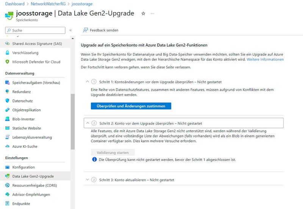Image resolution: width=303 pixels, height=209 pixels.
Task: Click Feedback senden
Action: tap(100, 30)
